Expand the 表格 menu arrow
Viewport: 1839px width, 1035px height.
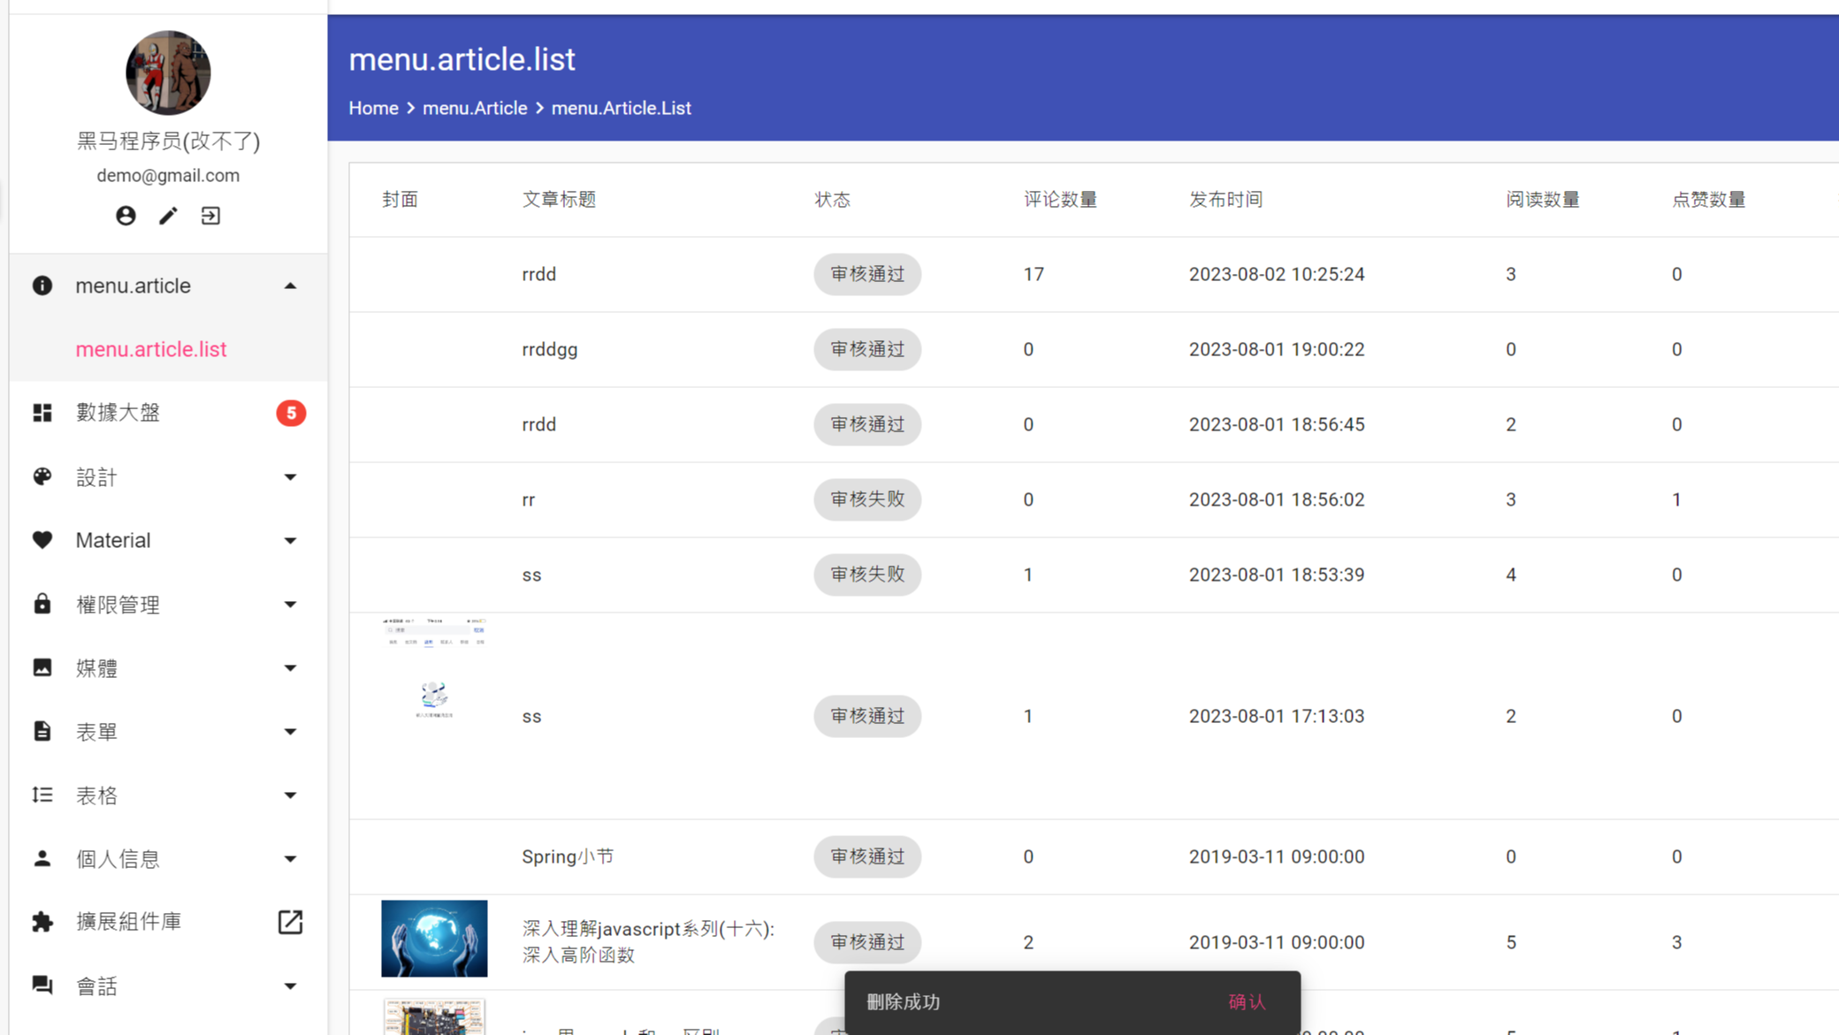290,795
